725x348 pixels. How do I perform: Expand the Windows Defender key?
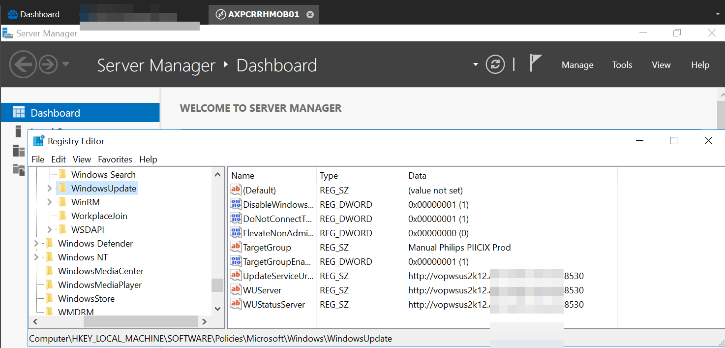pyautogui.click(x=36, y=243)
